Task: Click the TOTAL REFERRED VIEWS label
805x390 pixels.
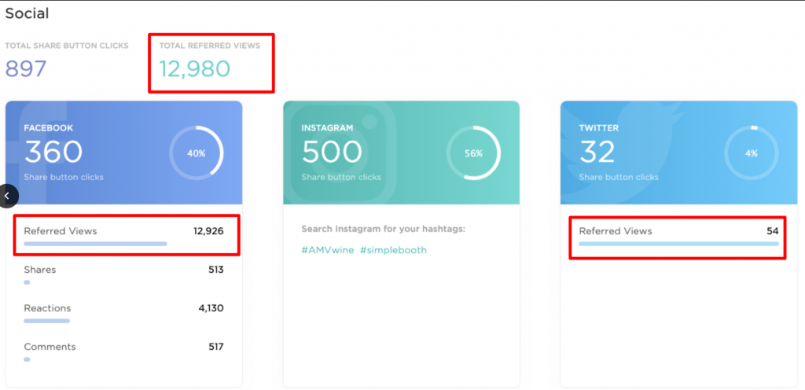Action: 209,46
